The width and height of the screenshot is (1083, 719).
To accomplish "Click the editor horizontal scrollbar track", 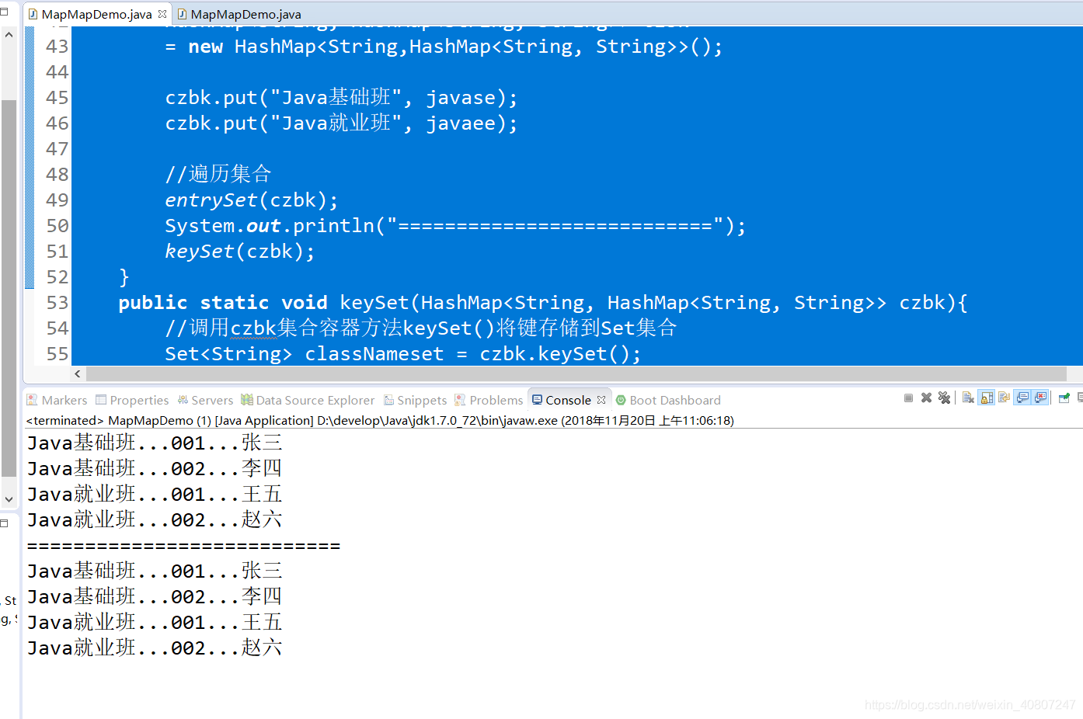I will tap(575, 373).
